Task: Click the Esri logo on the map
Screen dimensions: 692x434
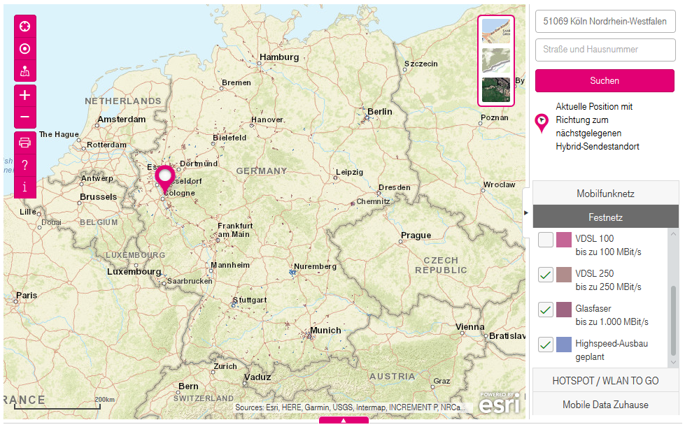Action: coord(500,403)
